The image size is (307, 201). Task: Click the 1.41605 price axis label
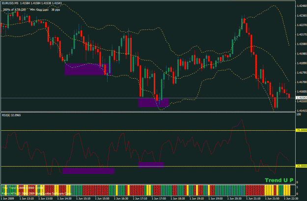(302, 91)
